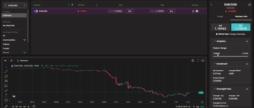Enter fullscreen chart mode
254x108 pixels.
(x=198, y=60)
